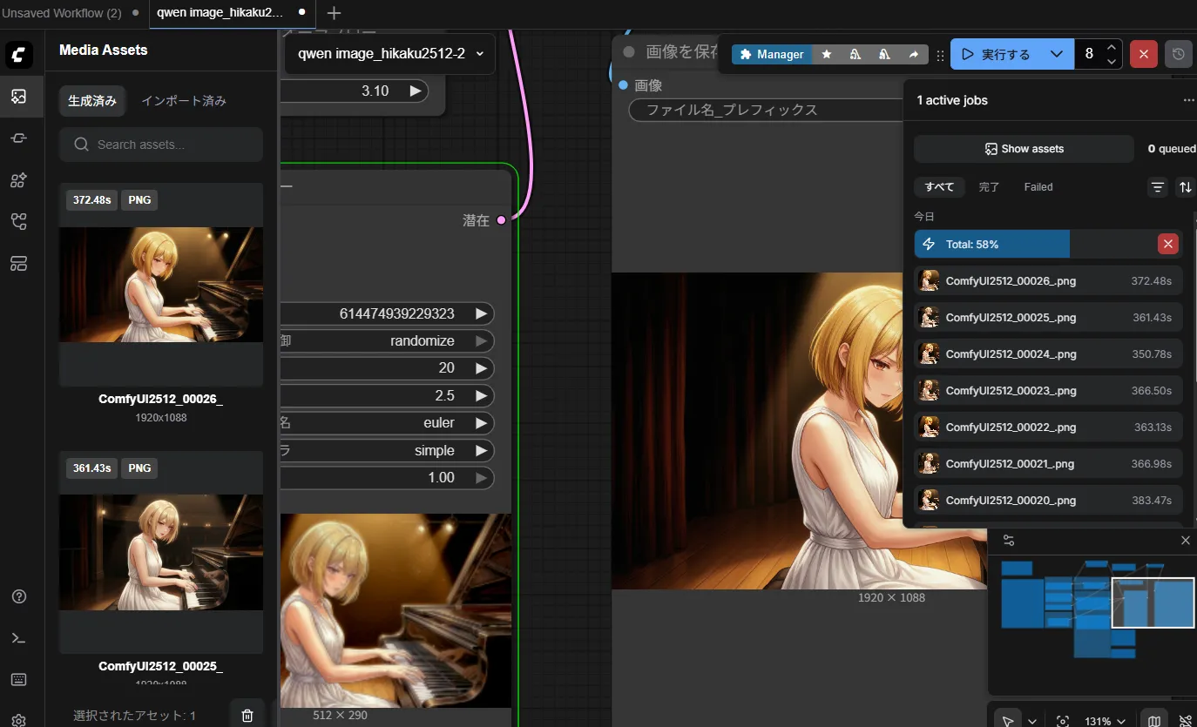Select the 完了 filter in jobs panel
This screenshot has height=727, width=1197.
989,187
